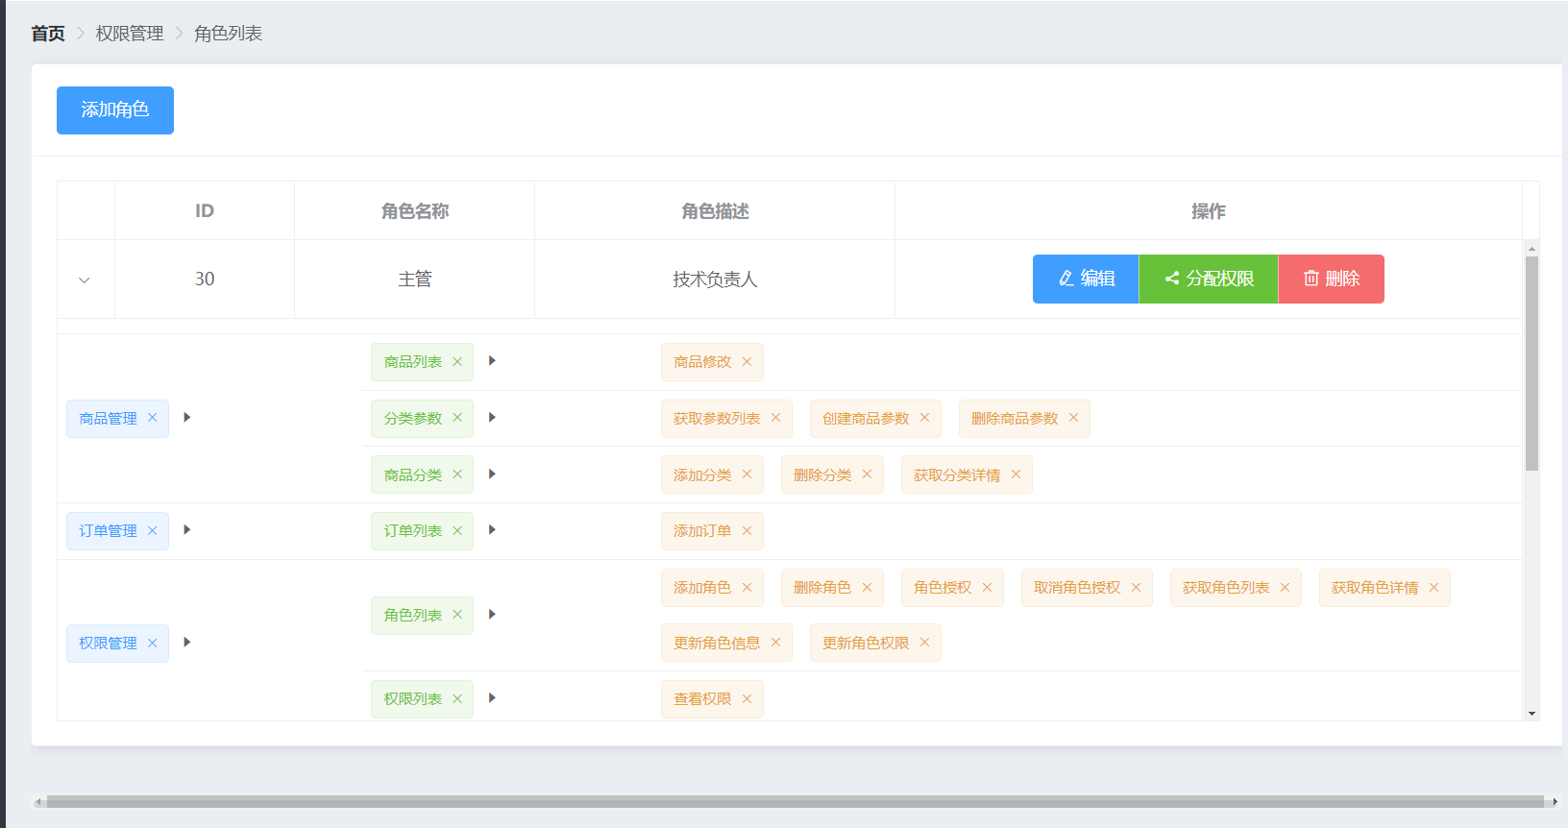Click the 操作 column header
The image size is (1568, 828).
coord(1209,211)
